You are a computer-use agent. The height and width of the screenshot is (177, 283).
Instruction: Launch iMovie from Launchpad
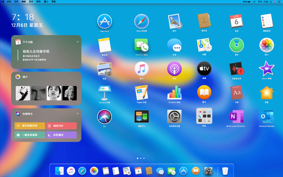pos(266,69)
